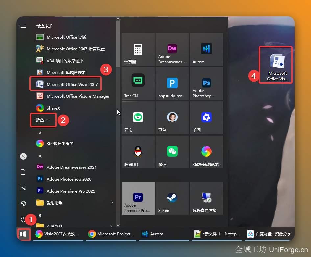The width and height of the screenshot is (311, 257).
Task: Open Microsoft Office Picture Manager
Action: point(73,96)
